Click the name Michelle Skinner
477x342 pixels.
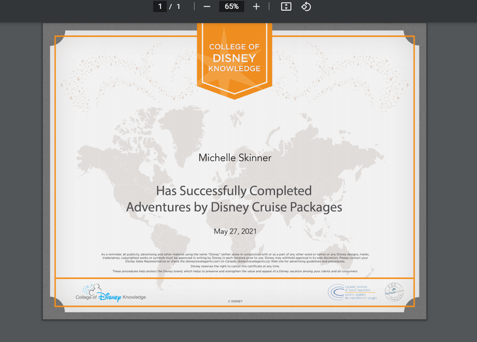[235, 157]
